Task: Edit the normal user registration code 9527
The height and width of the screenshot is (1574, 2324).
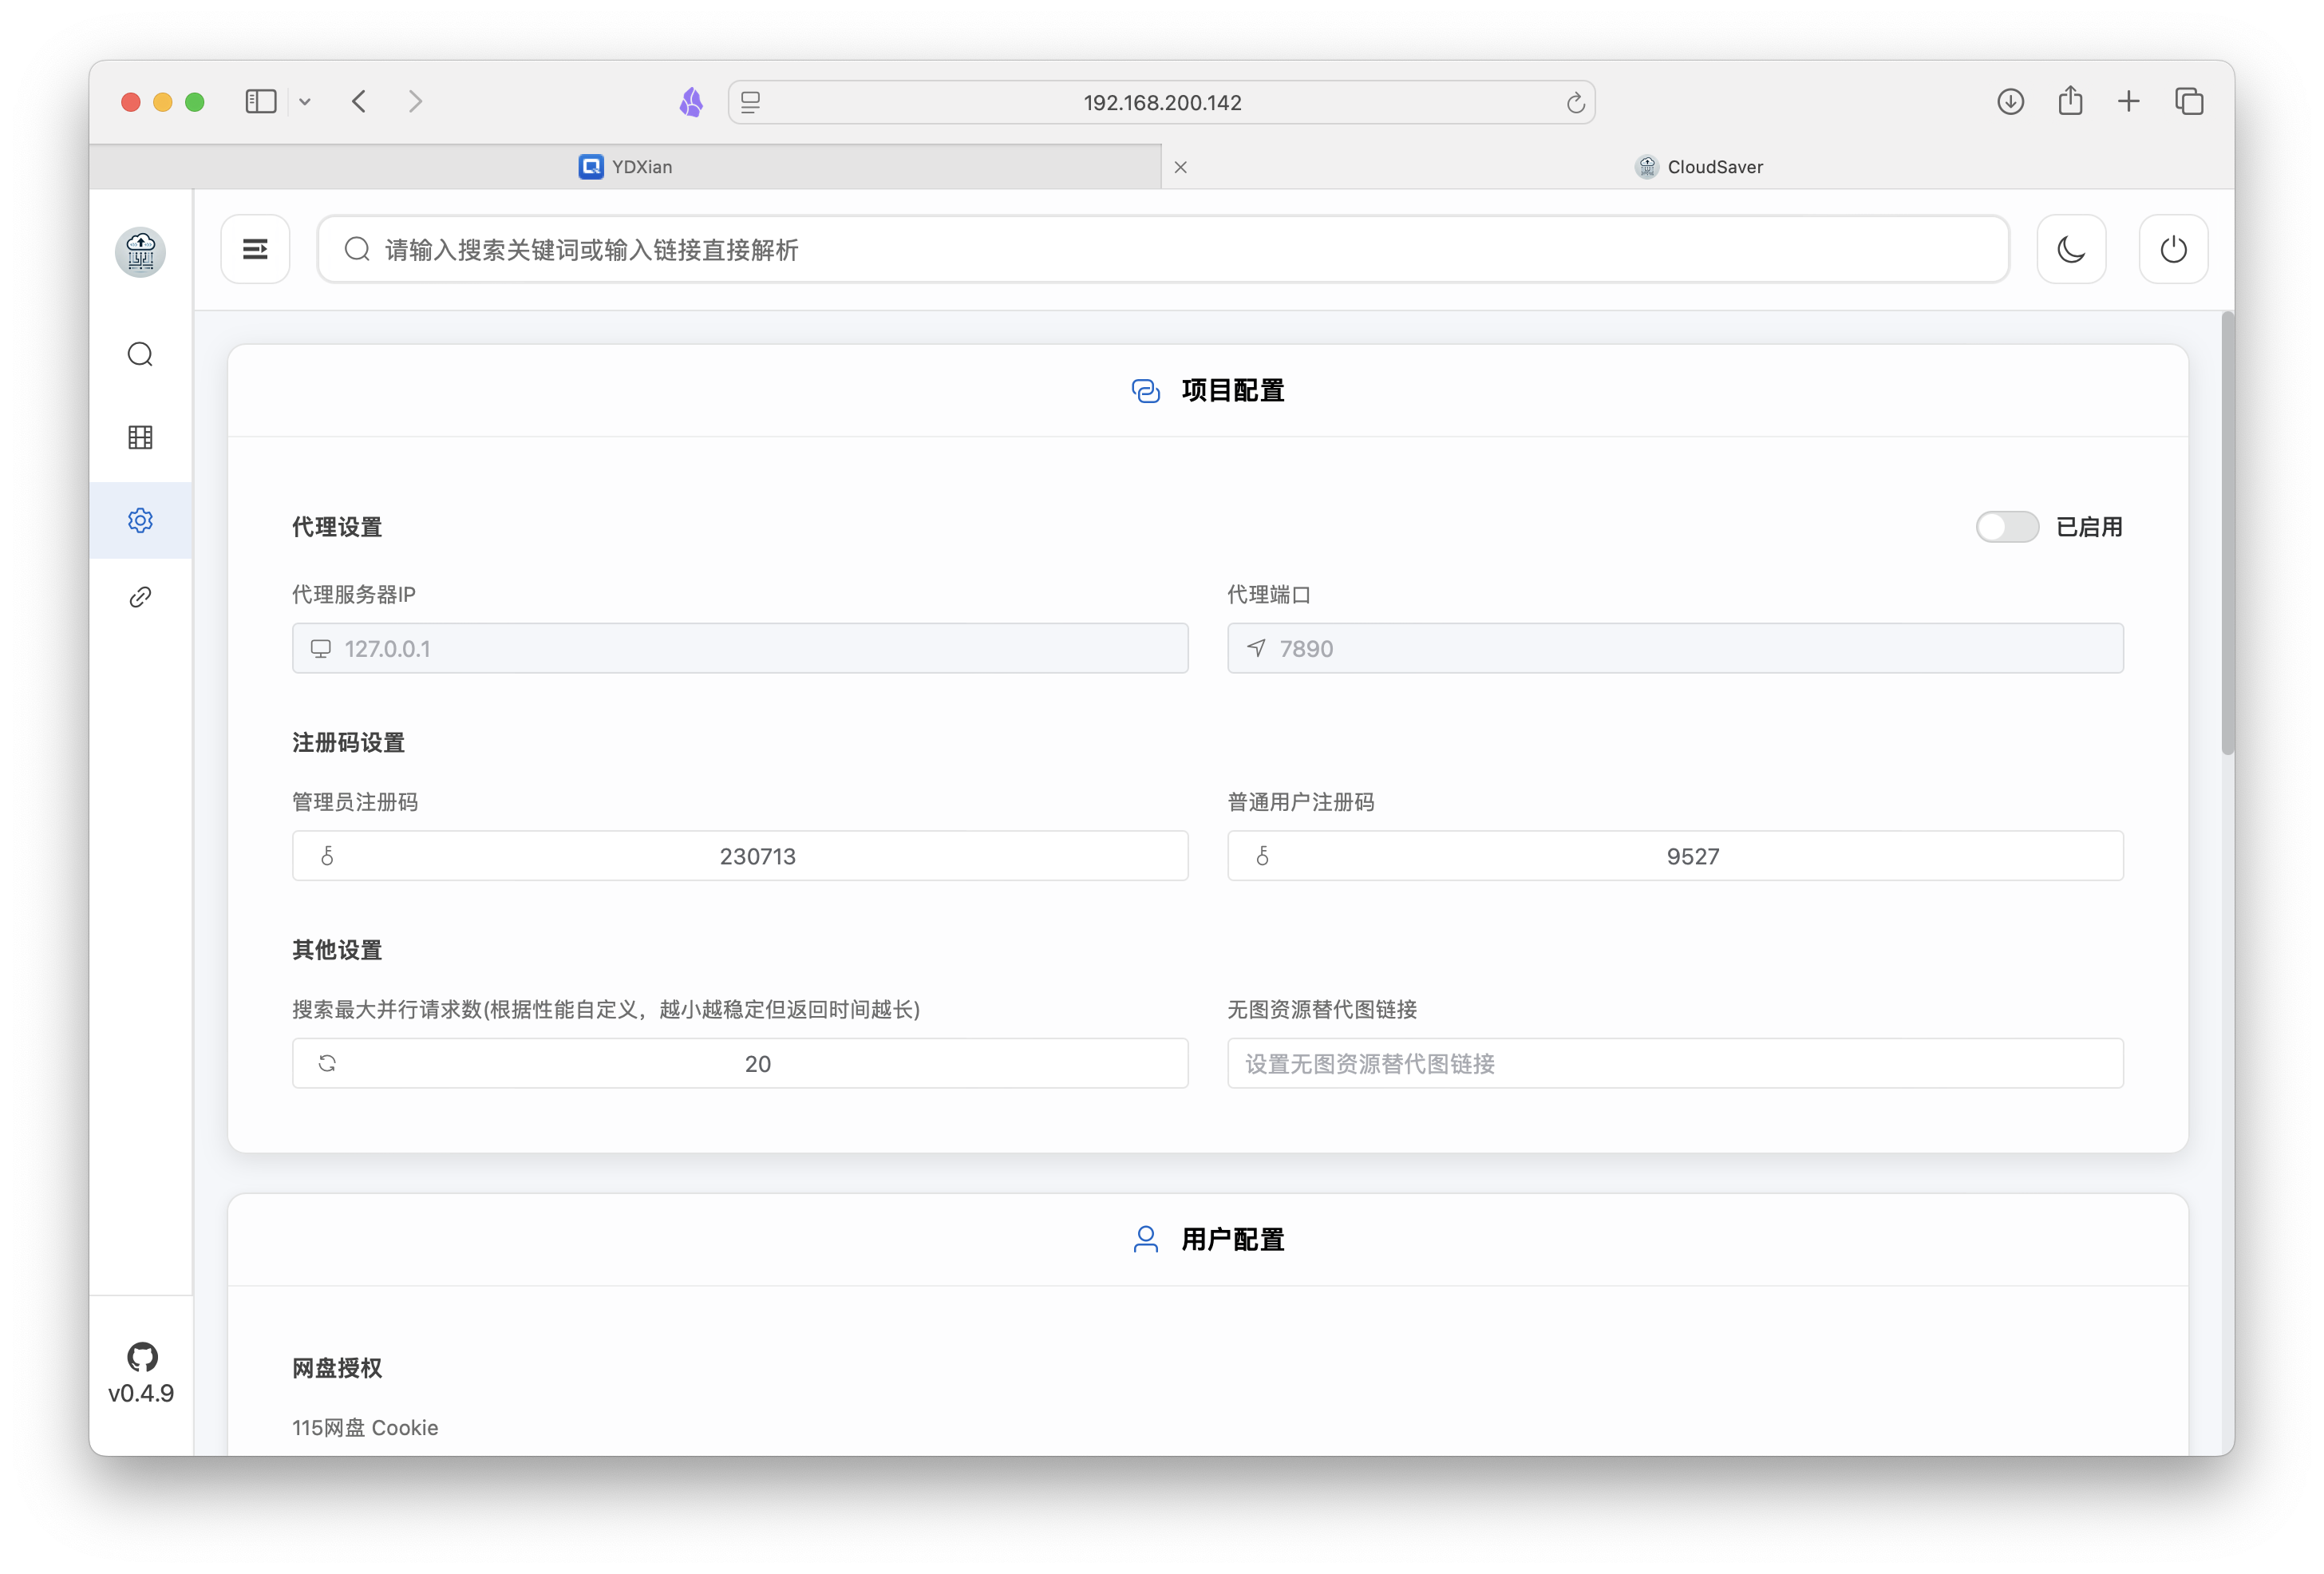Action: (1675, 856)
